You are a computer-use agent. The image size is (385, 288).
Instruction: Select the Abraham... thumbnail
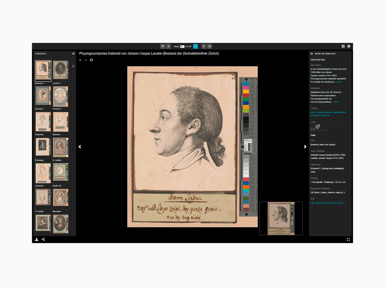(60, 122)
